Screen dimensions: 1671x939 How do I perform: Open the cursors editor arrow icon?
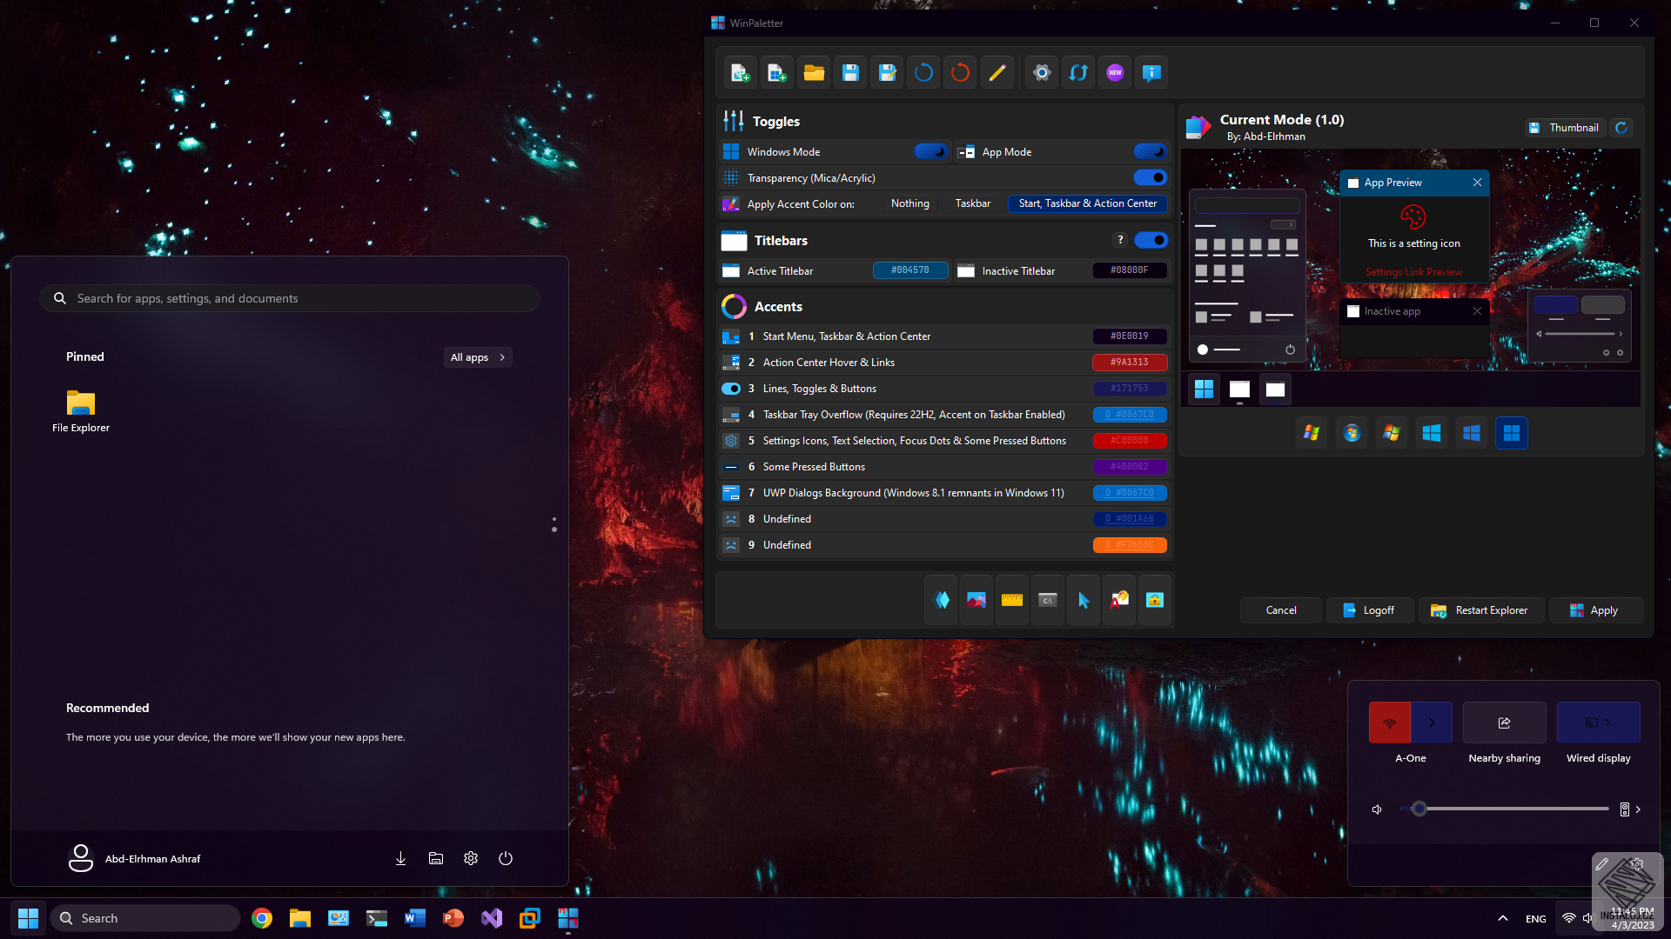click(1084, 600)
